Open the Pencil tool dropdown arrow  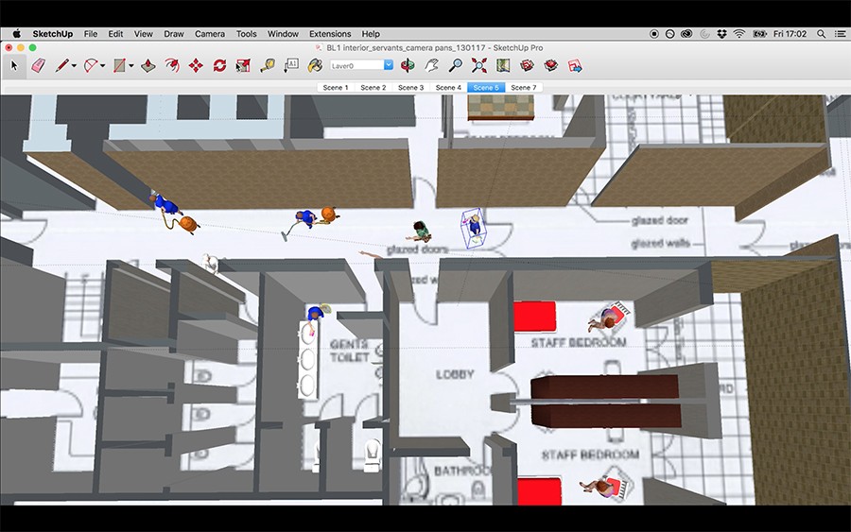(x=74, y=66)
